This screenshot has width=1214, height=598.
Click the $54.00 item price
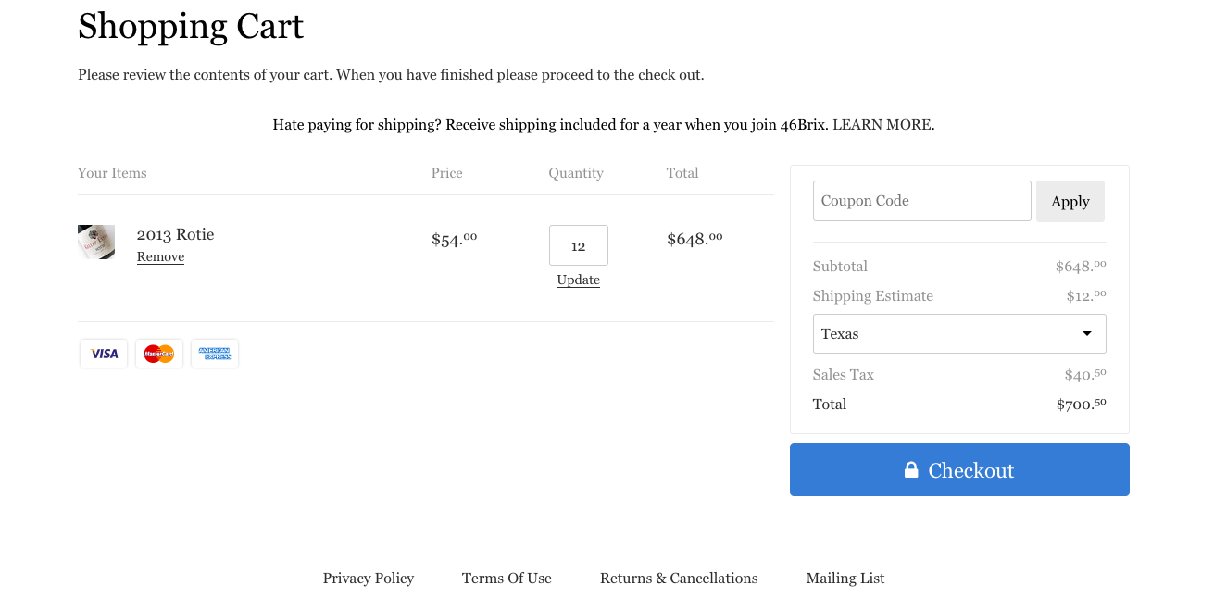pos(454,240)
